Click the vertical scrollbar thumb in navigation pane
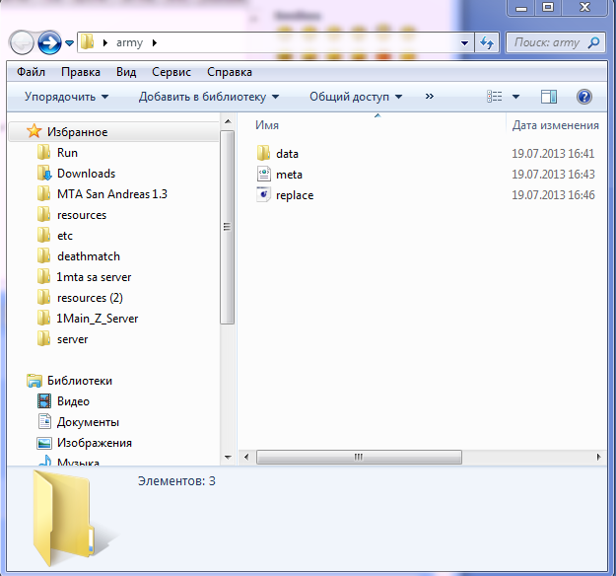This screenshot has width=616, height=576. click(227, 227)
